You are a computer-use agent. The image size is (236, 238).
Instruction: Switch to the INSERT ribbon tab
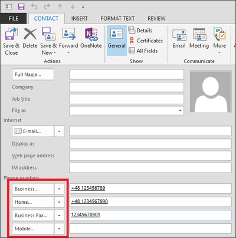(80, 18)
